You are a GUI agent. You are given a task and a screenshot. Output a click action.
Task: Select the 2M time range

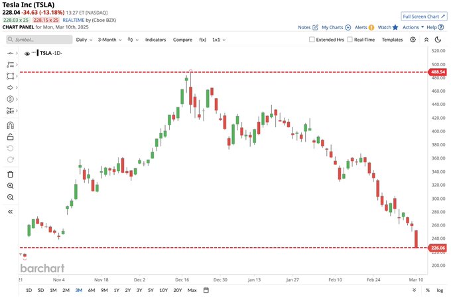[66, 290]
